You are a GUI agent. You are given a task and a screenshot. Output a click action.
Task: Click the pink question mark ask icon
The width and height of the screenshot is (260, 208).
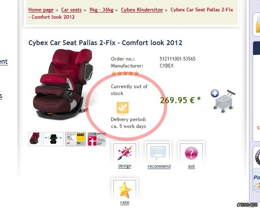191,153
